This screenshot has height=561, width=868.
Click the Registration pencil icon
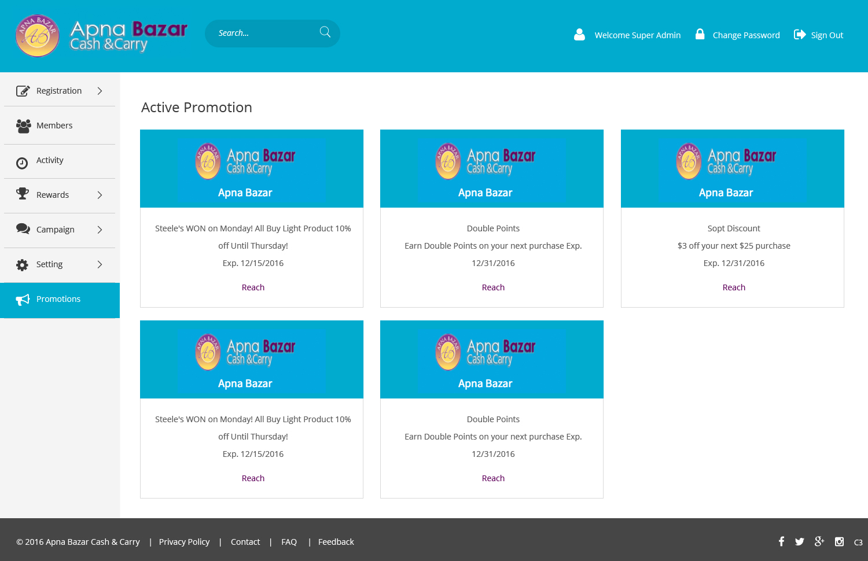pos(23,91)
